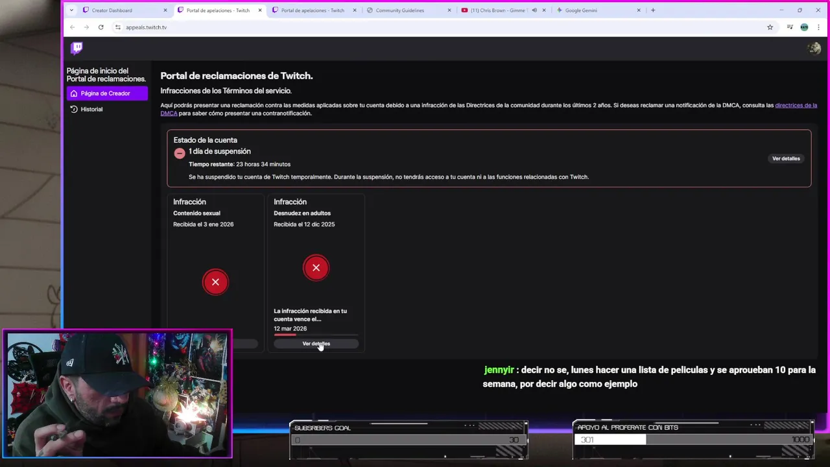The width and height of the screenshot is (830, 467).
Task: Expand the tab search dropdown arrow
Action: pyautogui.click(x=71, y=10)
